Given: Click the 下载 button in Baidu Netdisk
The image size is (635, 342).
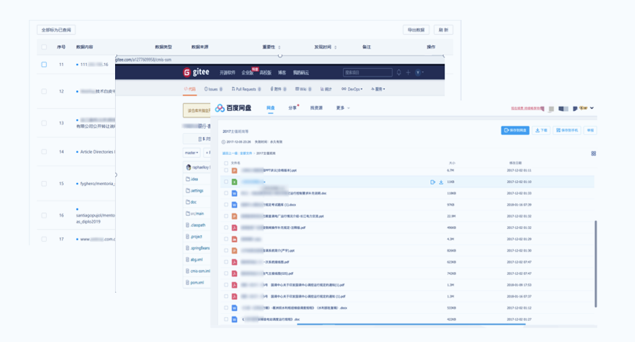Looking at the screenshot, I should [x=541, y=130].
